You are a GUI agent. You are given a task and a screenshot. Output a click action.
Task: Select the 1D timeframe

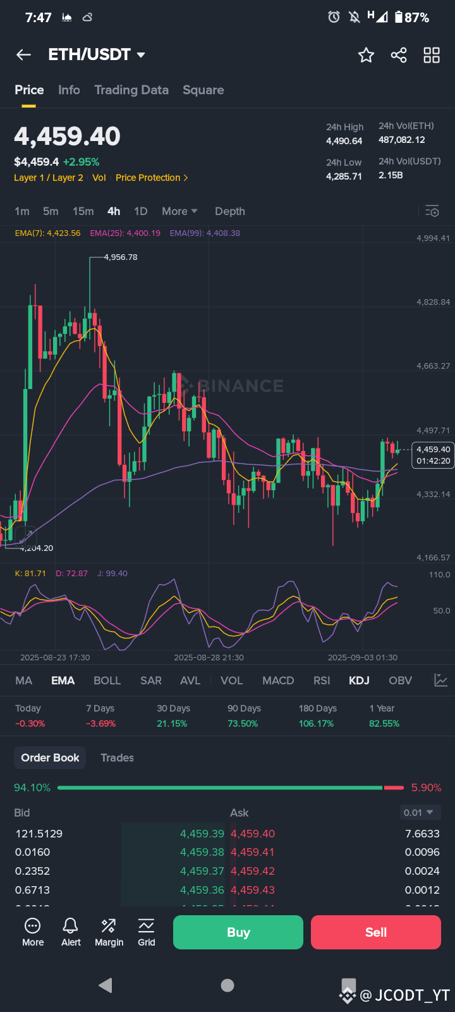[x=140, y=211]
